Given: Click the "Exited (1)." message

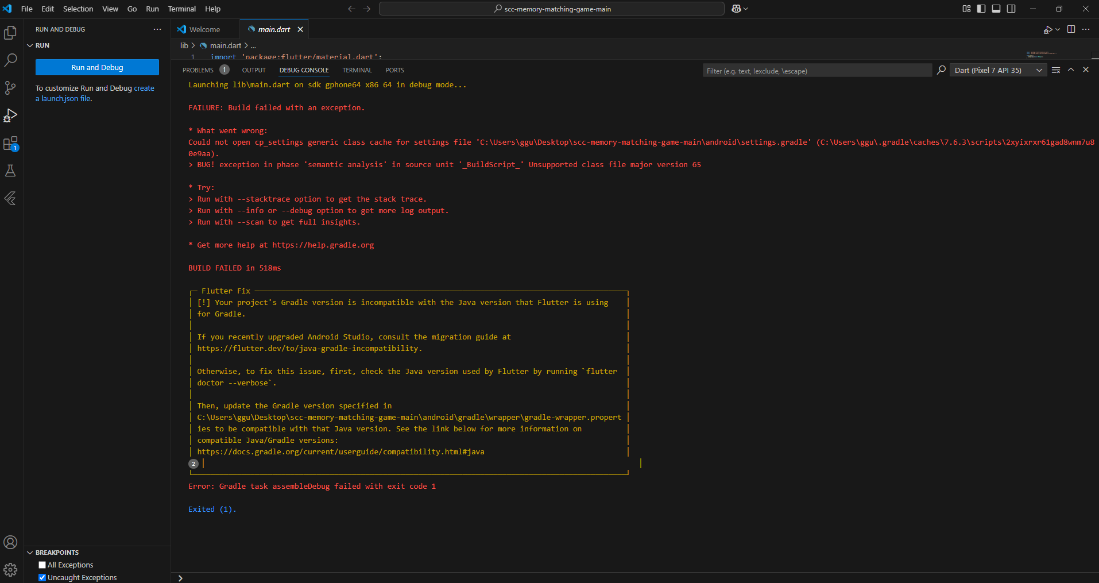Looking at the screenshot, I should pyautogui.click(x=212, y=509).
